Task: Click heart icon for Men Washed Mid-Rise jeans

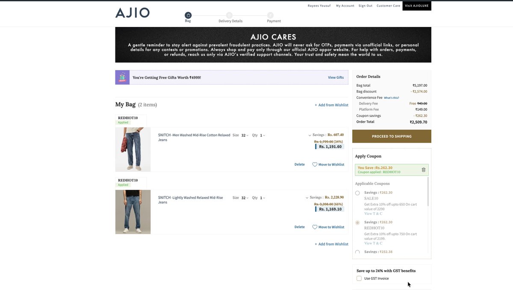Action: pos(315,164)
